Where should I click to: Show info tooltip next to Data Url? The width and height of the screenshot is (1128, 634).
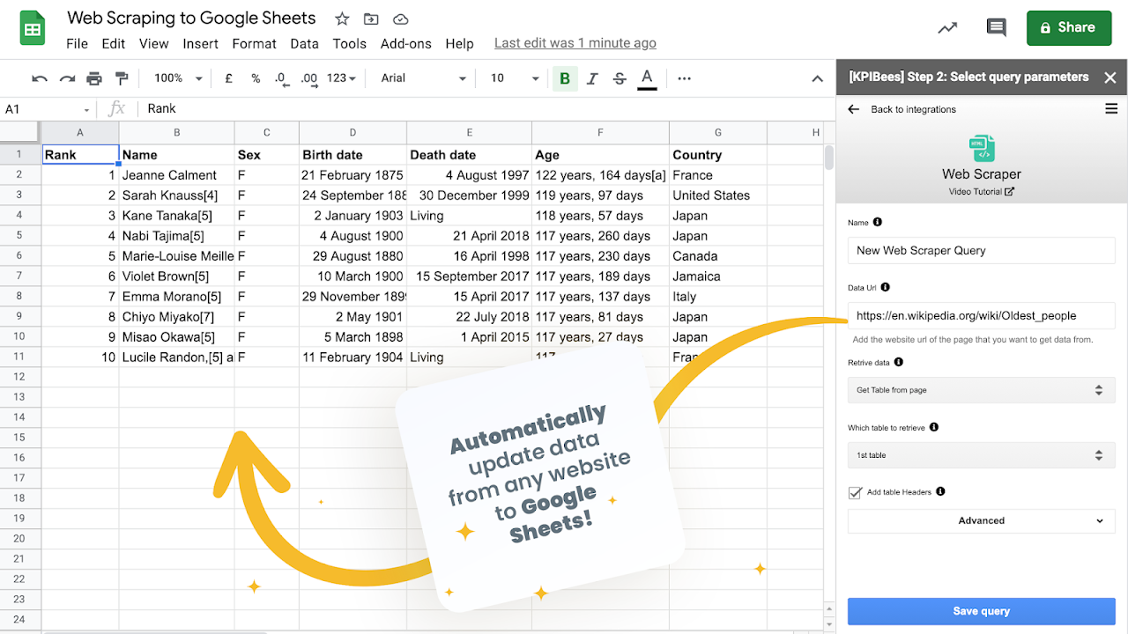[x=885, y=287]
